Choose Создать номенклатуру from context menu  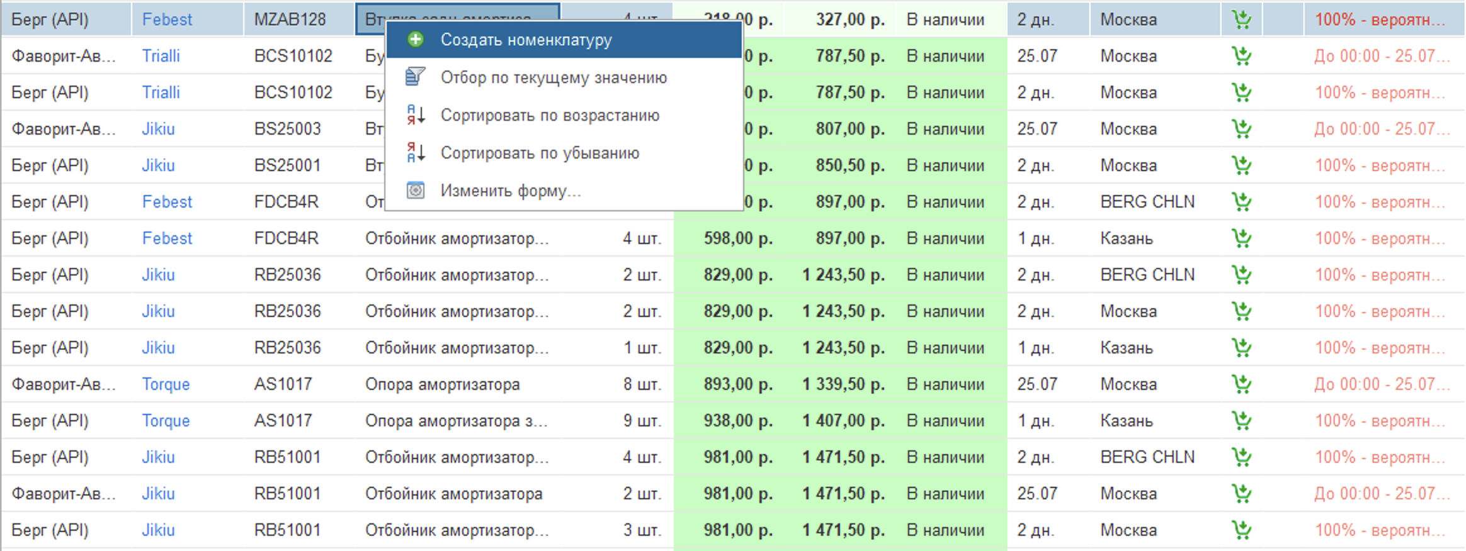tap(564, 40)
